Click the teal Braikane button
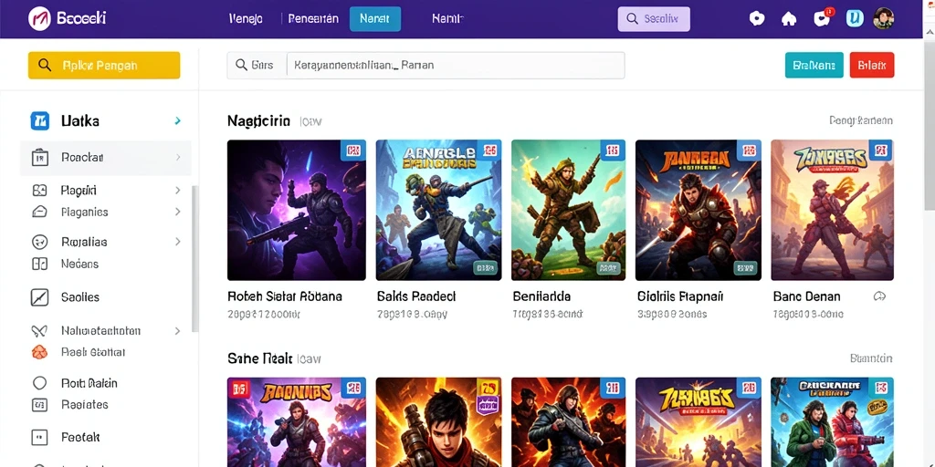This screenshot has width=935, height=467. [814, 66]
